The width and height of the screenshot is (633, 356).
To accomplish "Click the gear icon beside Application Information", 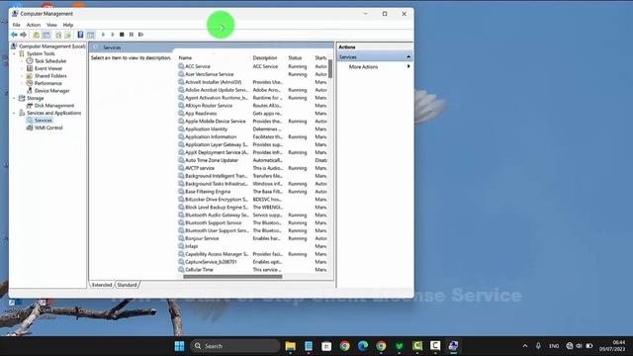I will pos(181,136).
